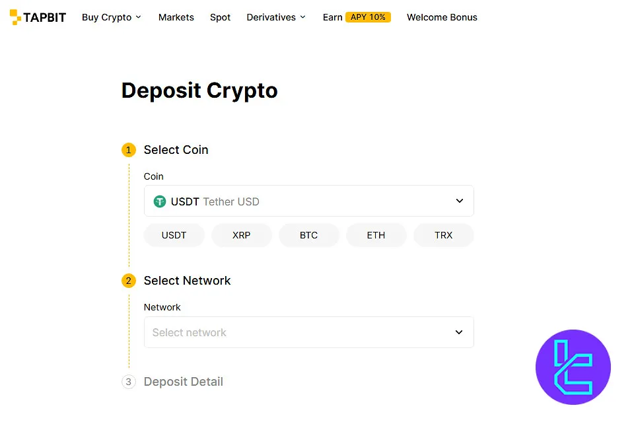Expand the Derivatives menu
Viewport: 634px width, 428px height.
tap(275, 17)
